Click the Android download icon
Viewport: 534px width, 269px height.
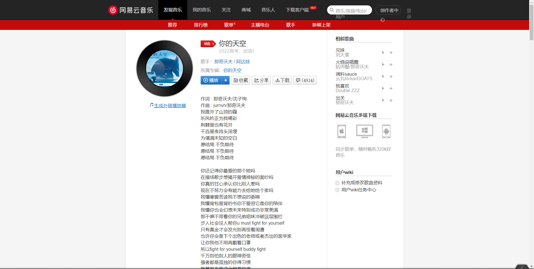pyautogui.click(x=386, y=131)
